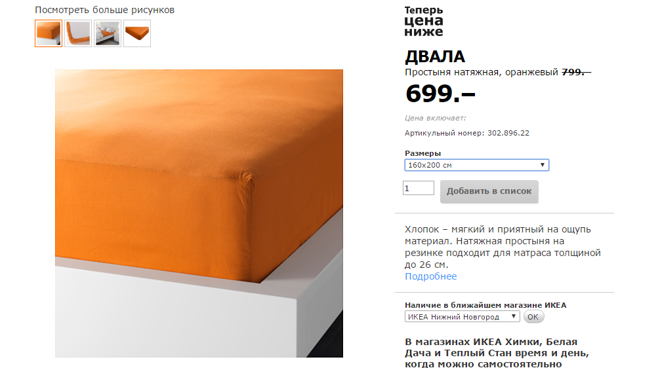Viewport: 658px width, 368px height.
Task: Open the folded orange sheet thumbnail
Action: [x=137, y=33]
